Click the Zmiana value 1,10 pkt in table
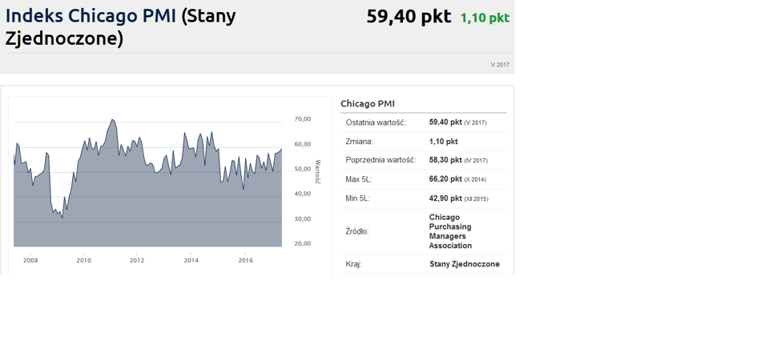 click(x=443, y=142)
